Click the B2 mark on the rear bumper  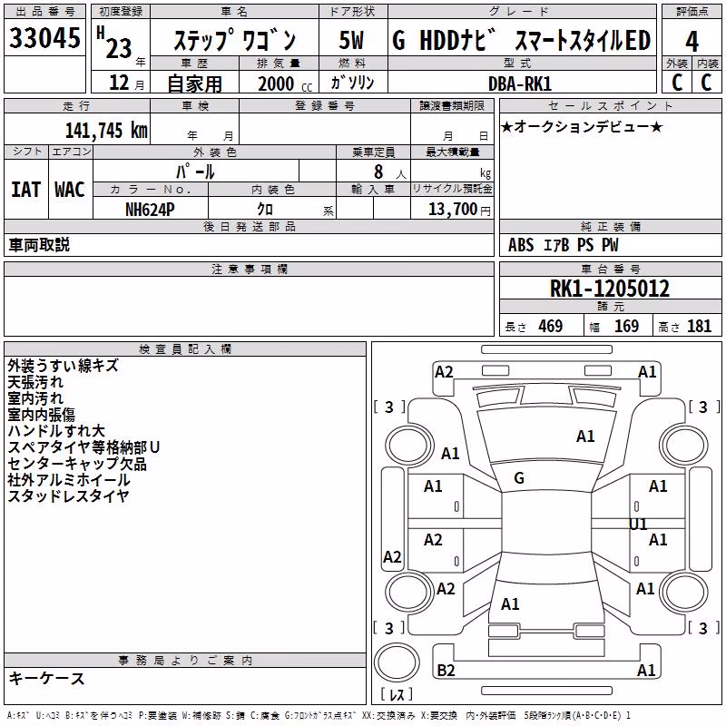(446, 670)
